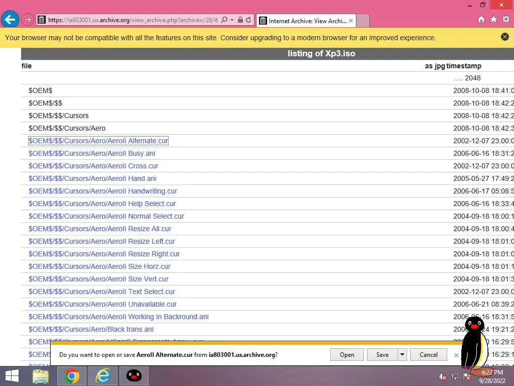Open Google Chrome from the taskbar

coord(71,376)
